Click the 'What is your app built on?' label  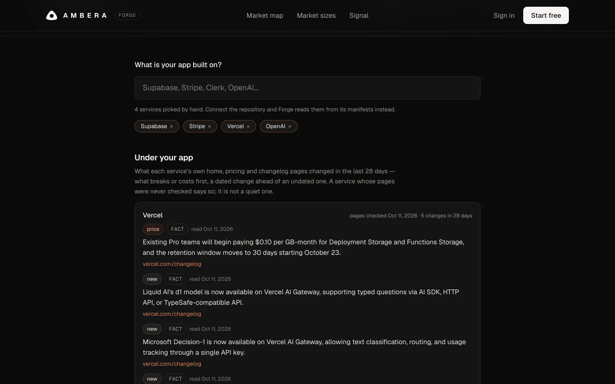click(178, 65)
